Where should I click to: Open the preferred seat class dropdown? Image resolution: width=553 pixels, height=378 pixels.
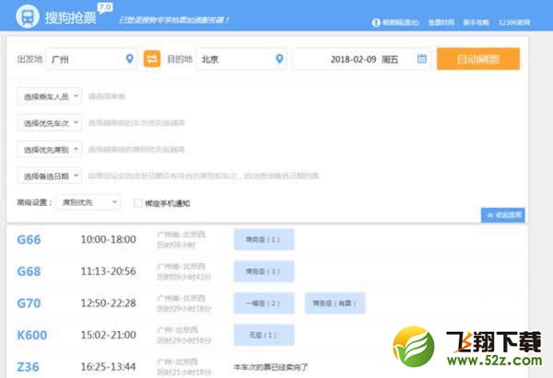pos(50,150)
